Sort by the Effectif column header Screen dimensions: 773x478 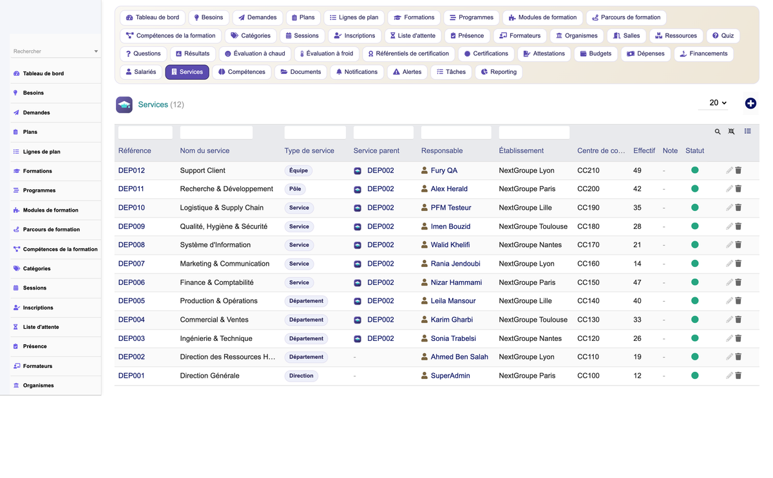pos(644,151)
